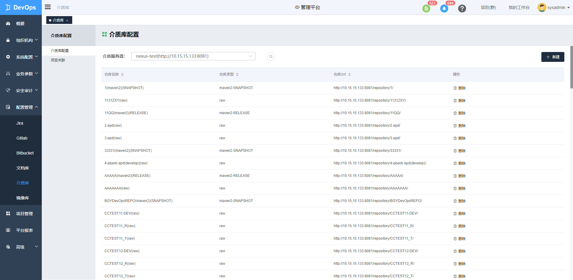The image size is (573, 280).
Task: Click the eye icon beside 管理平台
Action: coord(297,7)
